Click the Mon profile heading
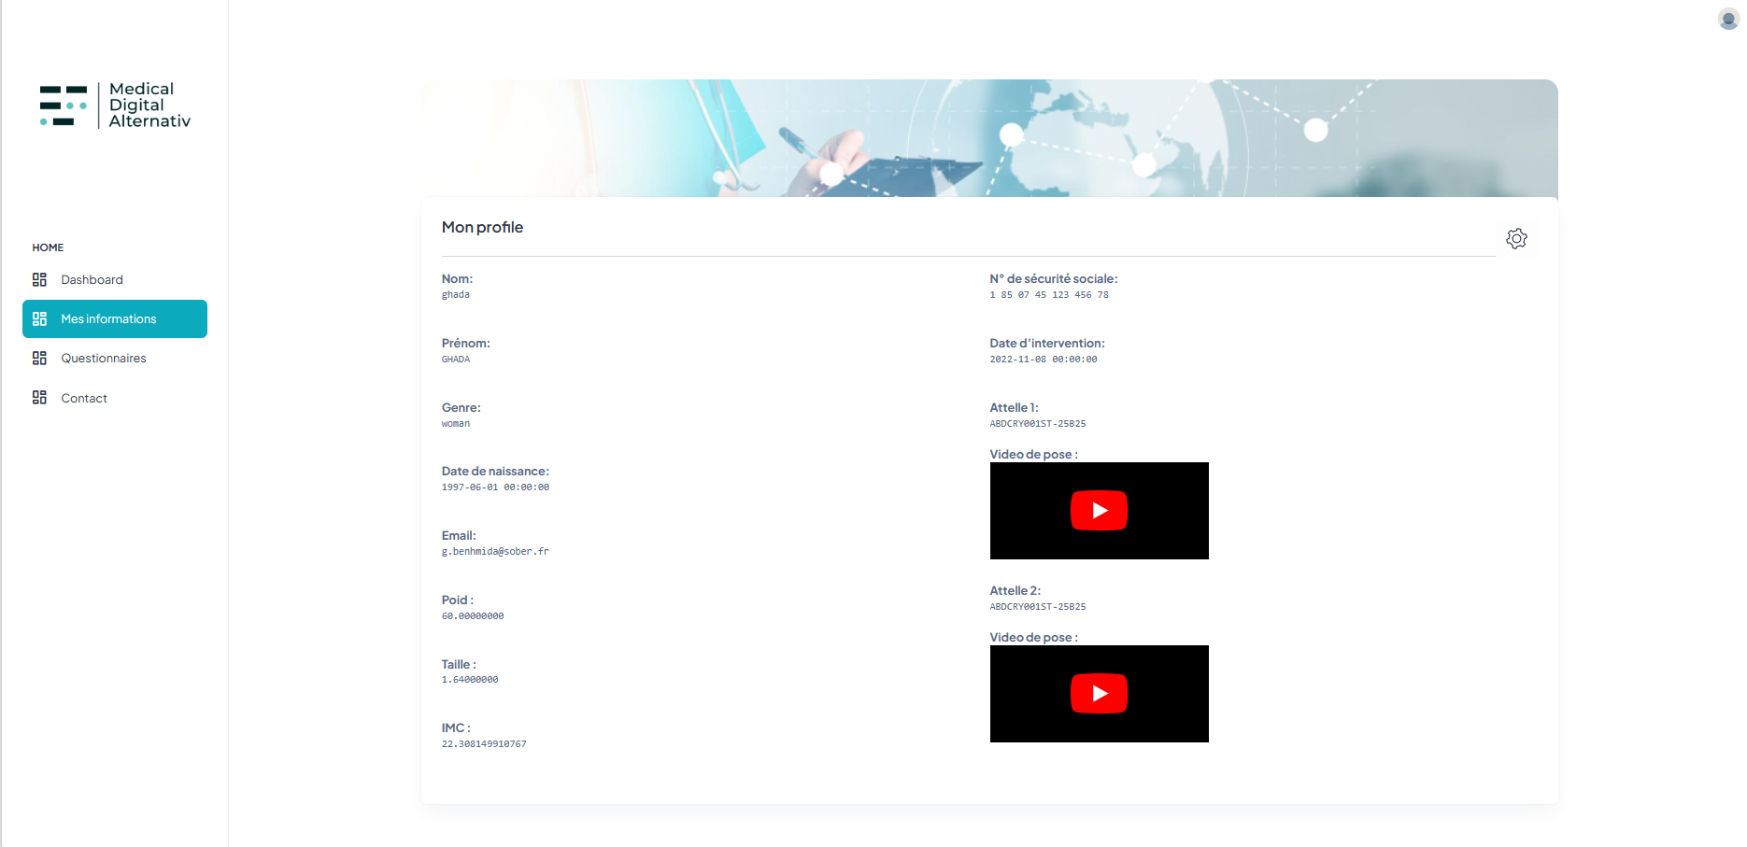1747x847 pixels. click(x=482, y=228)
